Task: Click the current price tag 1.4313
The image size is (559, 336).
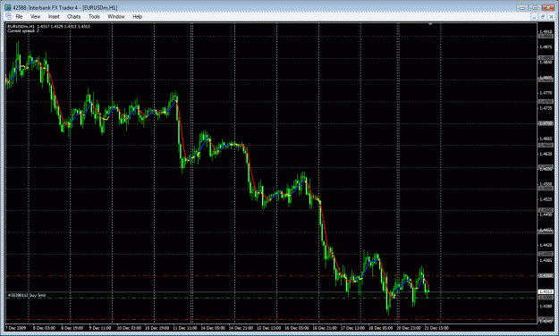Action: [546, 292]
